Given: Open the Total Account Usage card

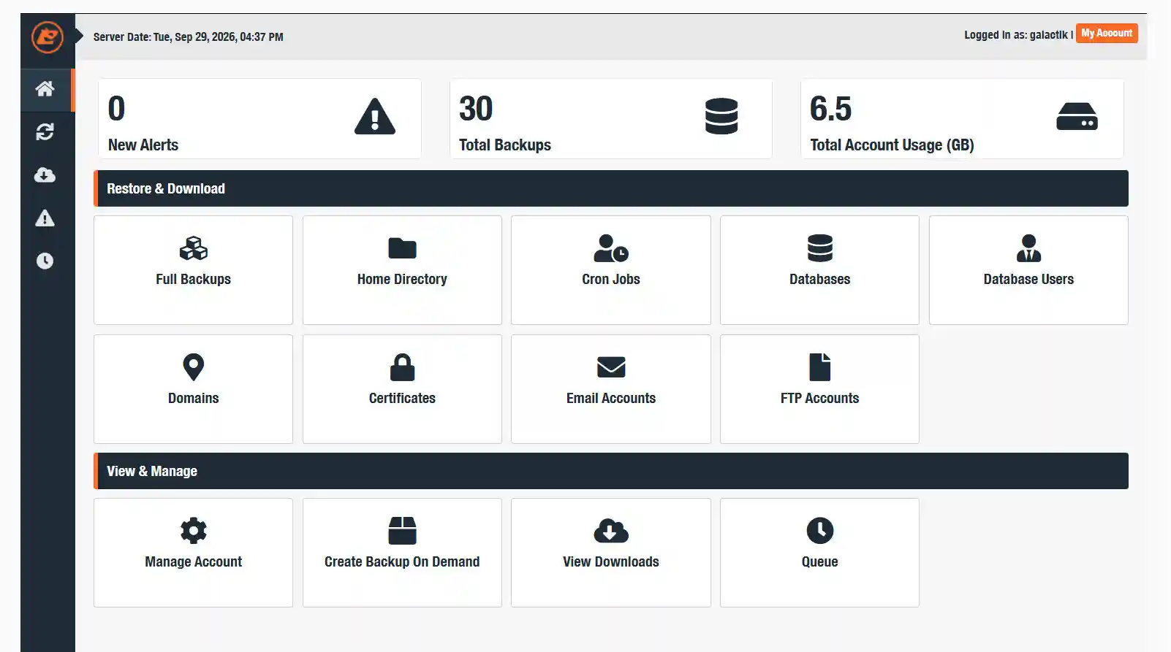Looking at the screenshot, I should pyautogui.click(x=962, y=119).
